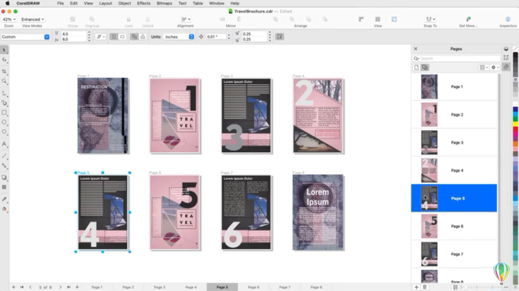Screen dimensions: 519x291
Task: Open the Units inches dropdown
Action: coord(179,37)
